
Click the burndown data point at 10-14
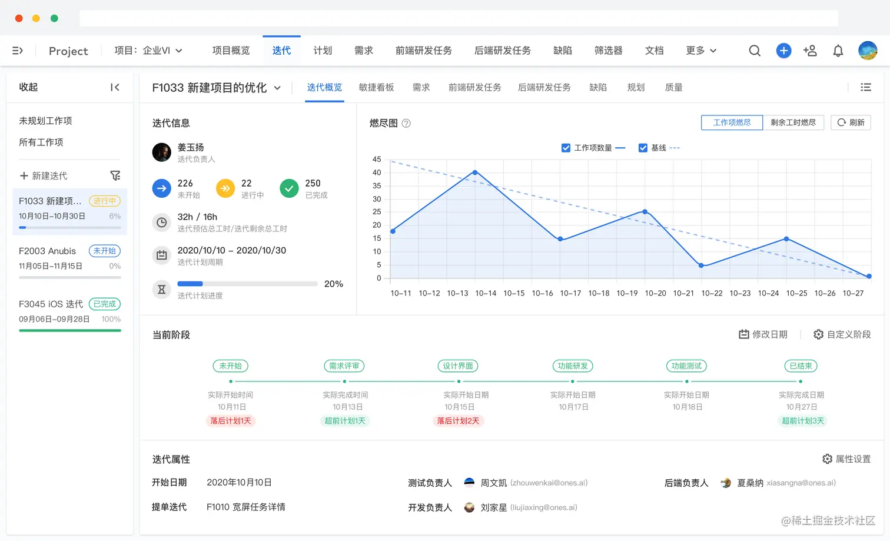pos(475,172)
